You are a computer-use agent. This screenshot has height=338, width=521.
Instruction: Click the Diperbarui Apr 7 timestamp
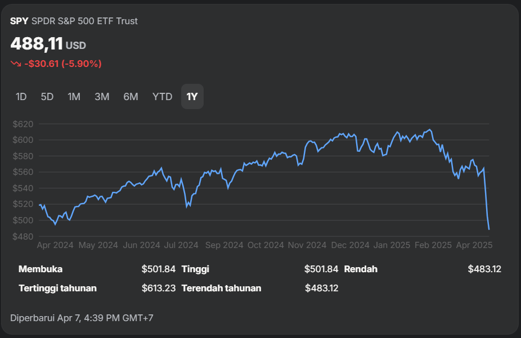coord(82,318)
